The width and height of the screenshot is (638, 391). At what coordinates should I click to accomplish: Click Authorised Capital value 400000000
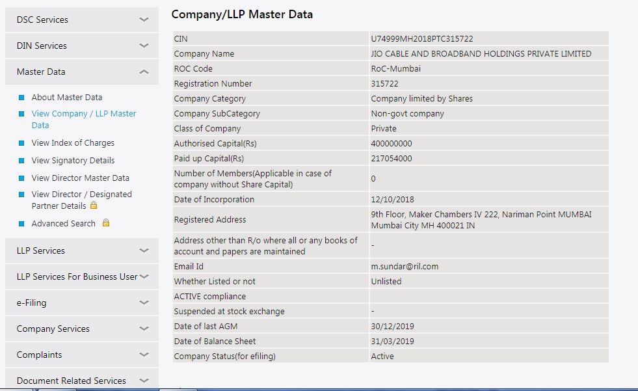[x=392, y=143]
